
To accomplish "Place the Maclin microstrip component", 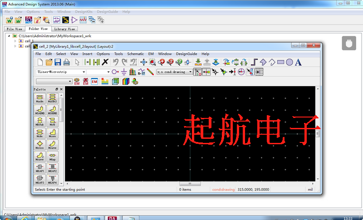I will point(39,98).
